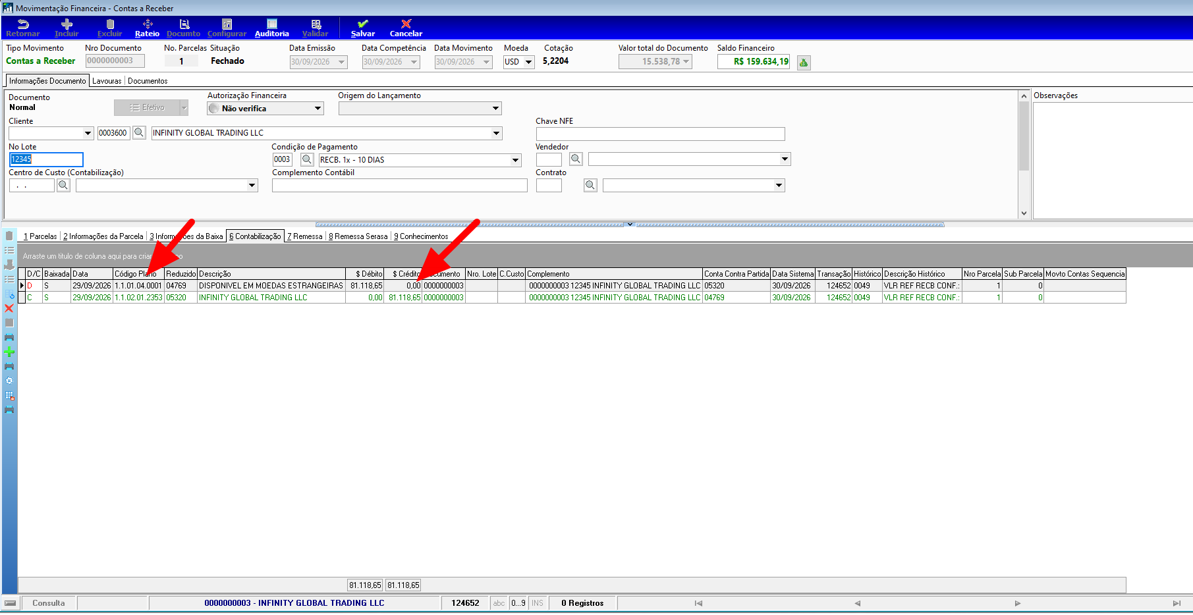Click the red X icon in left sidebar

point(9,308)
